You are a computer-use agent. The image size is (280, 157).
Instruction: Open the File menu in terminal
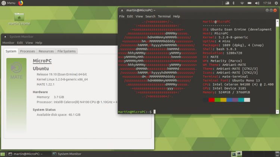tap(122, 16)
